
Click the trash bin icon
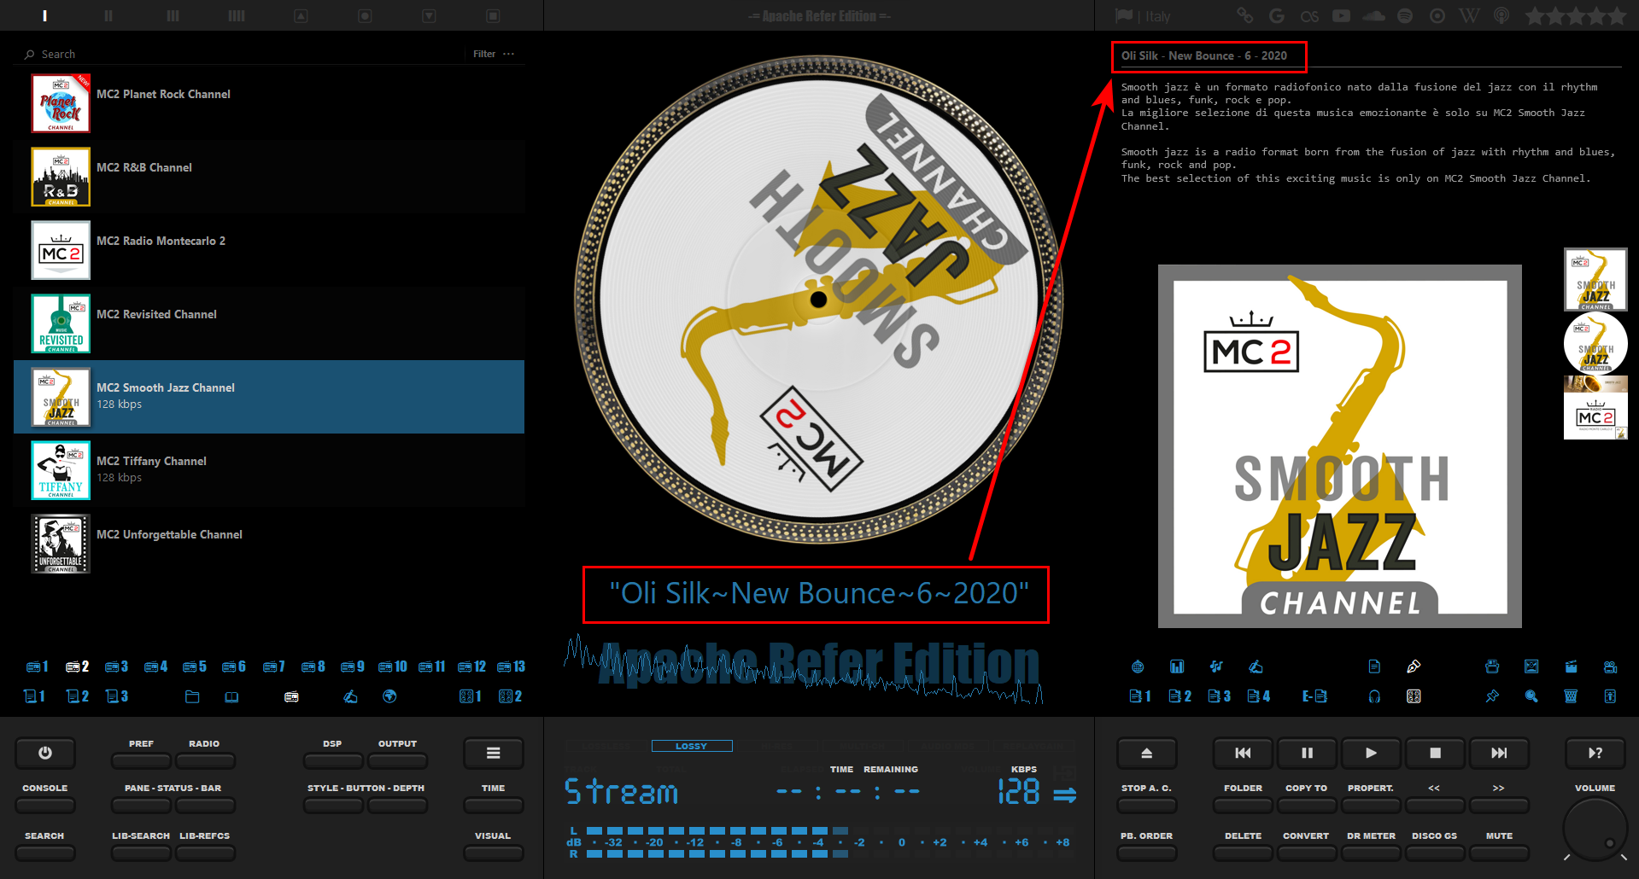point(1571,696)
